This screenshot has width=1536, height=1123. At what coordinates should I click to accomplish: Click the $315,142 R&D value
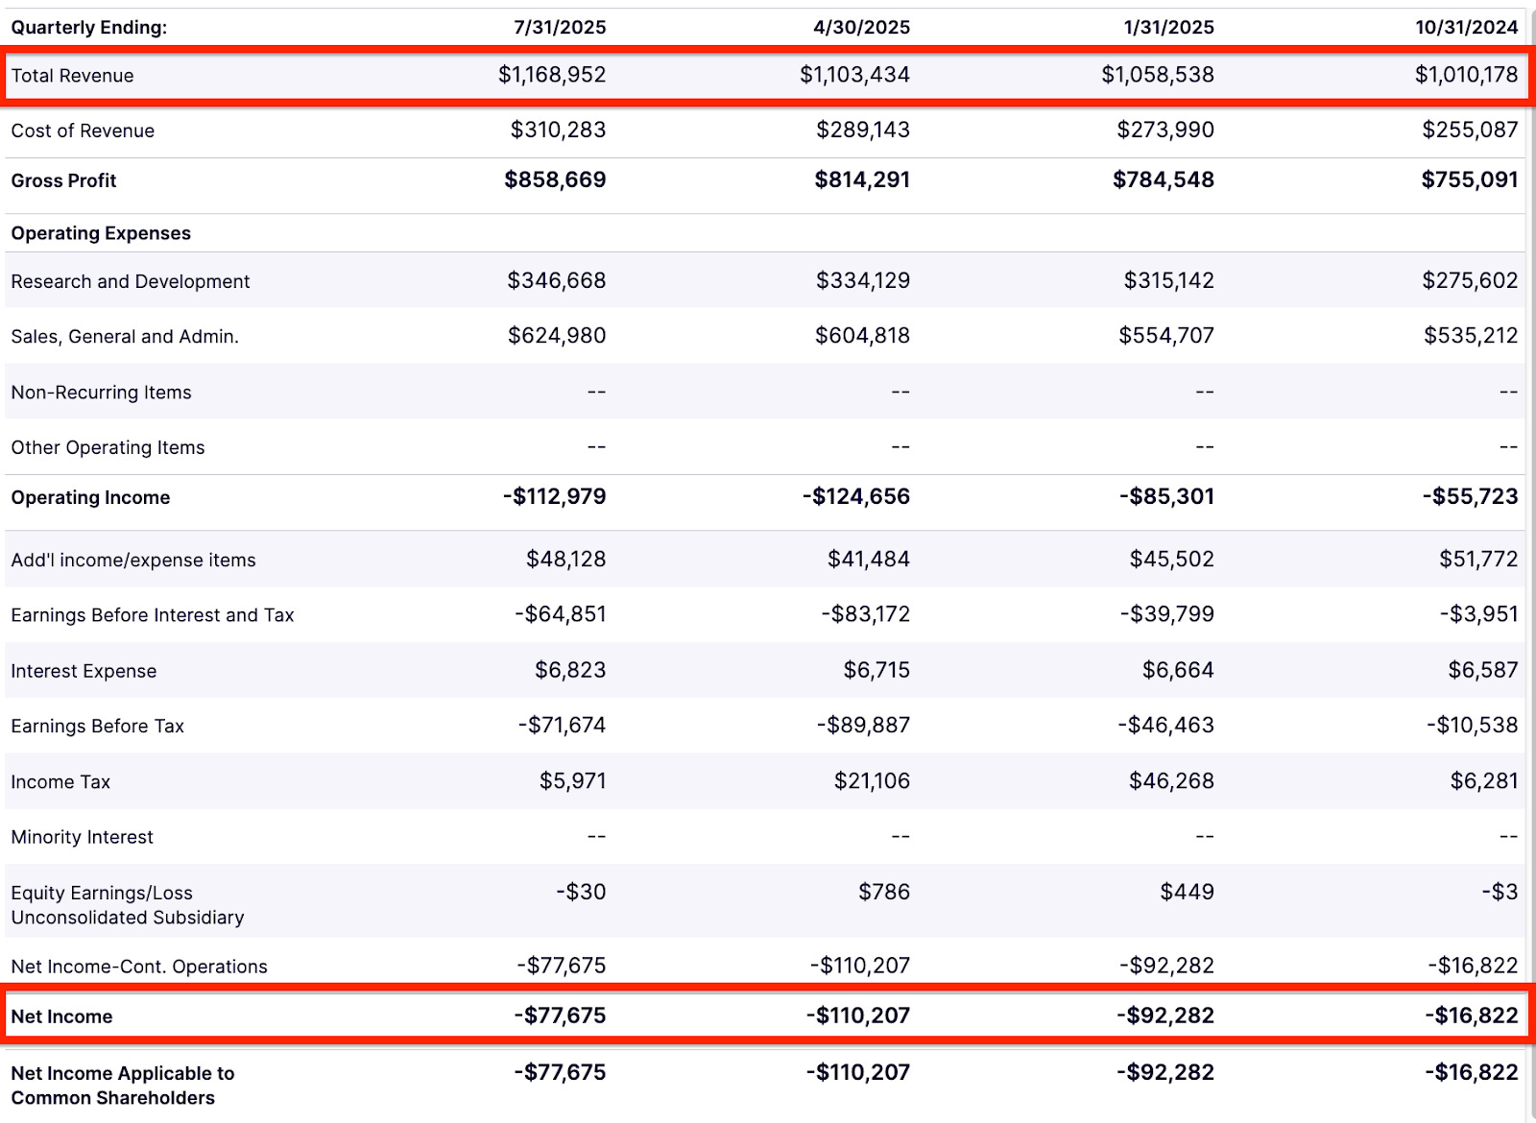point(1169,280)
